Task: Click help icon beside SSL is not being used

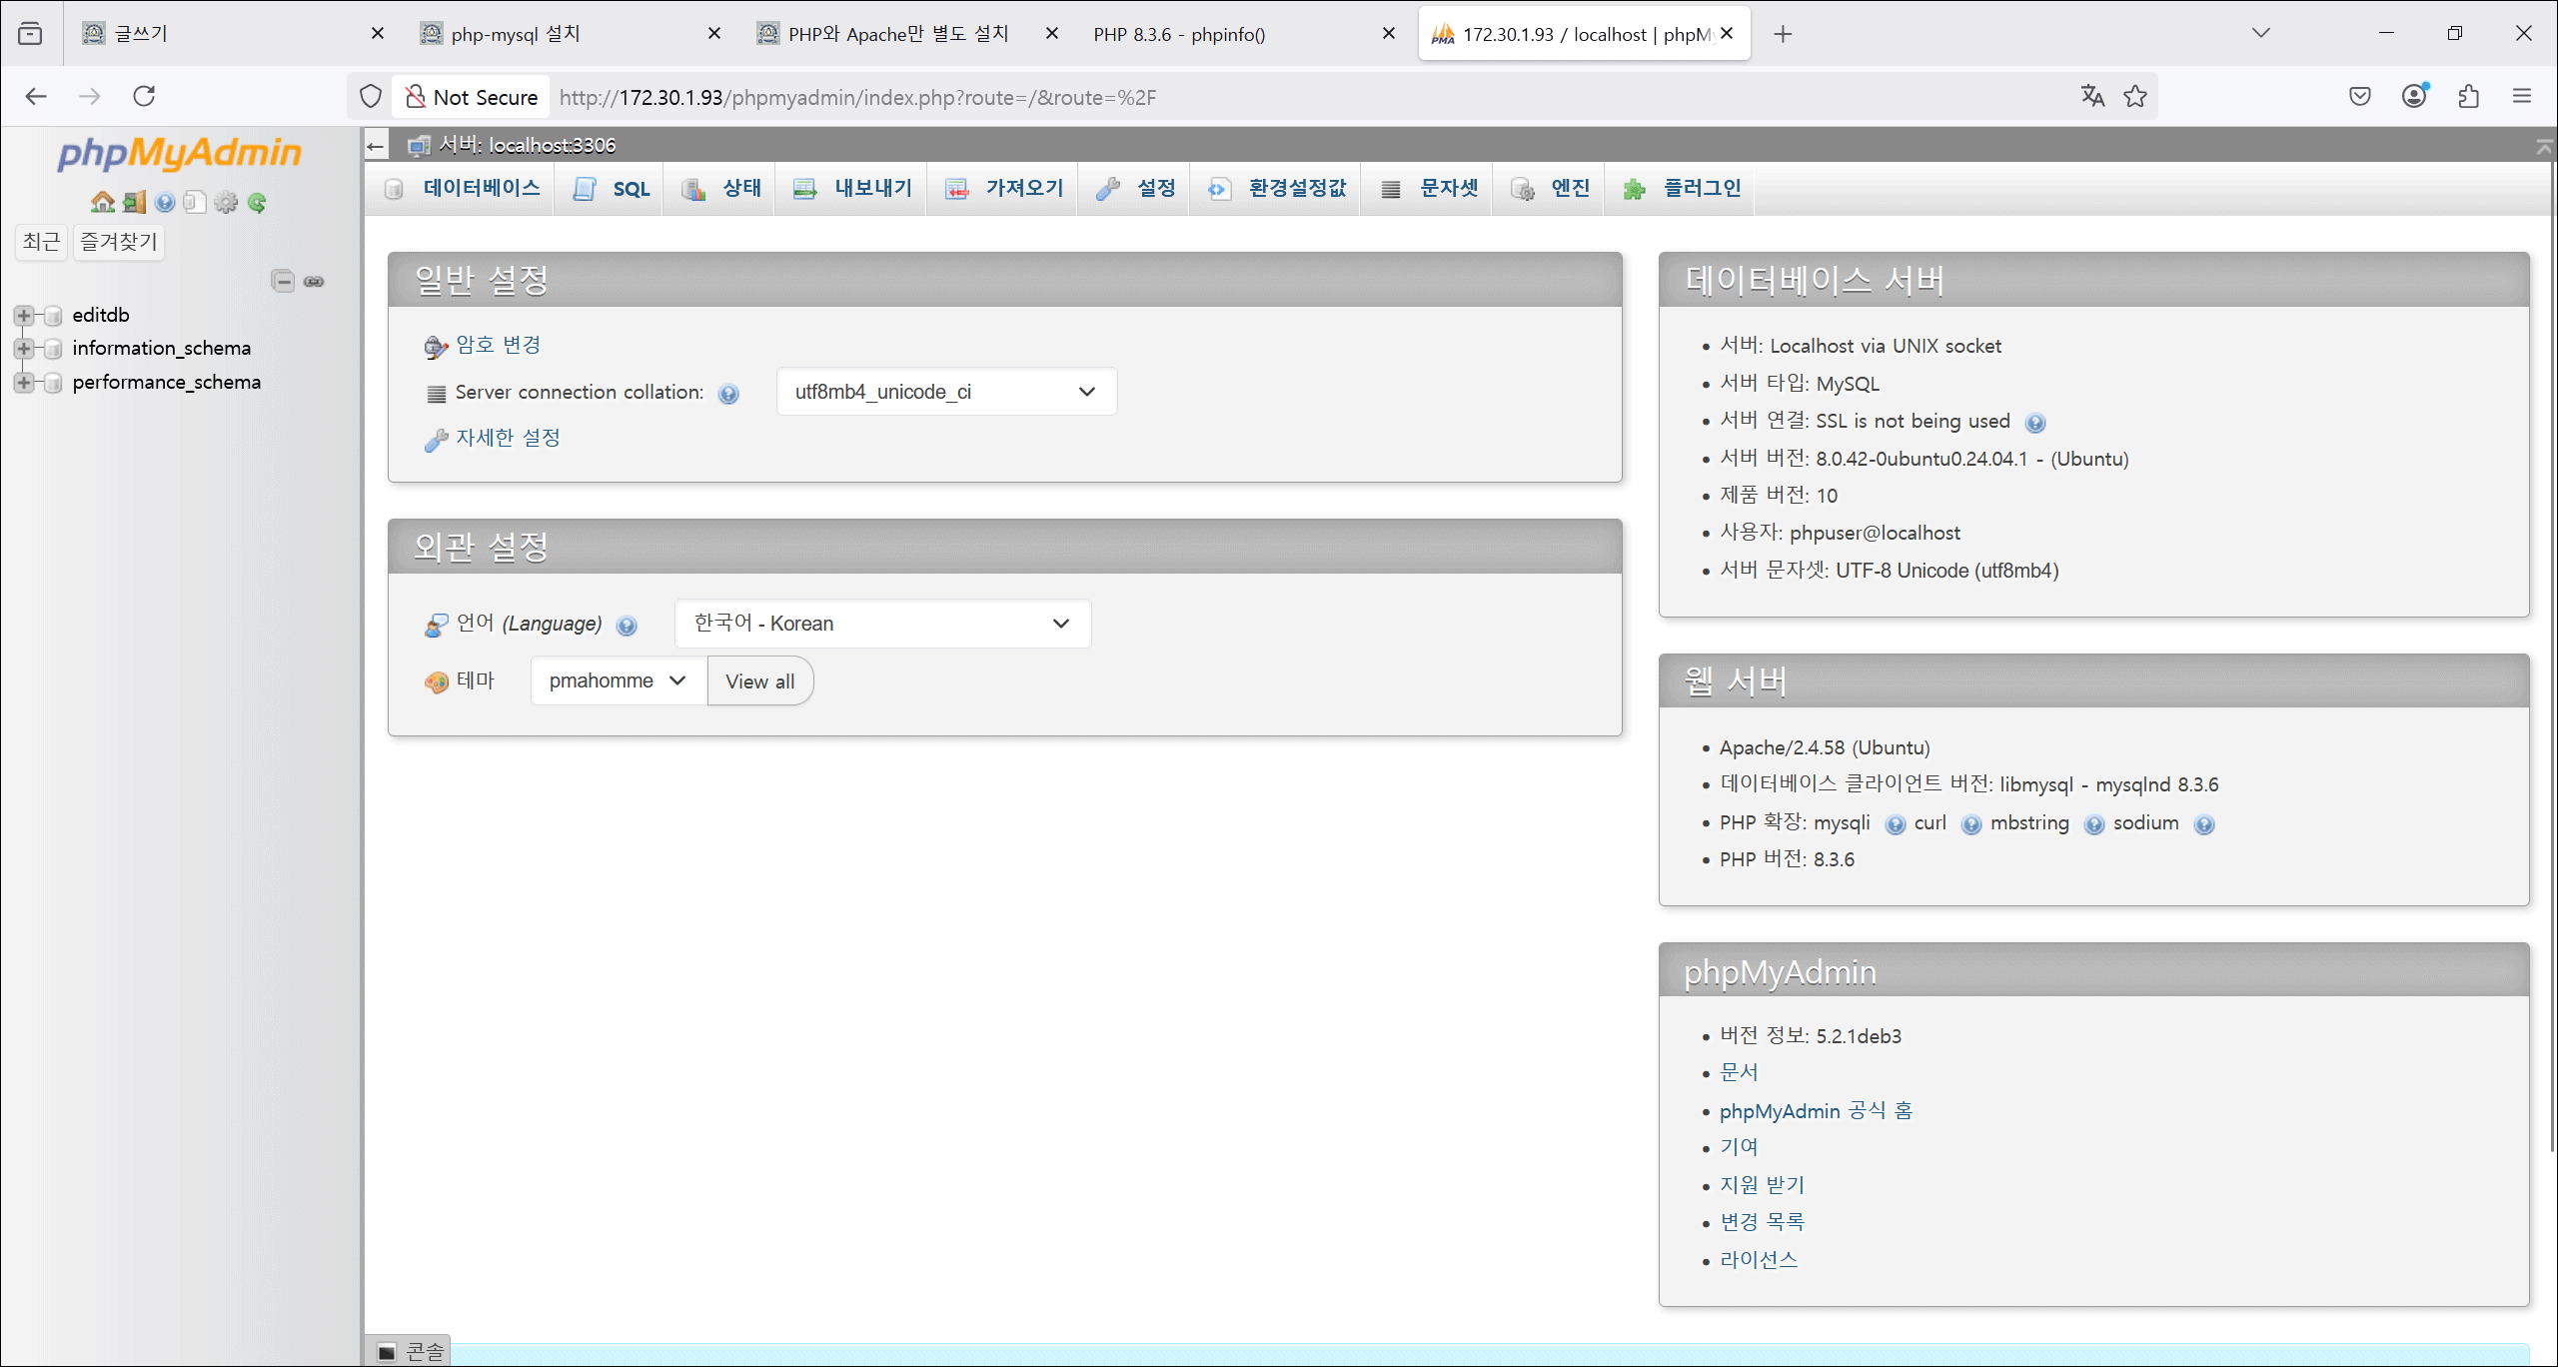Action: coord(2035,423)
